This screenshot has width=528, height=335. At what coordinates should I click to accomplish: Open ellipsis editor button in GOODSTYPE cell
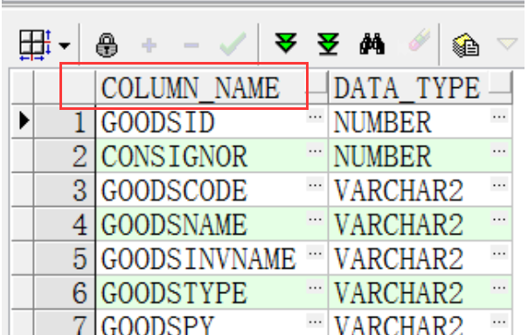click(316, 288)
